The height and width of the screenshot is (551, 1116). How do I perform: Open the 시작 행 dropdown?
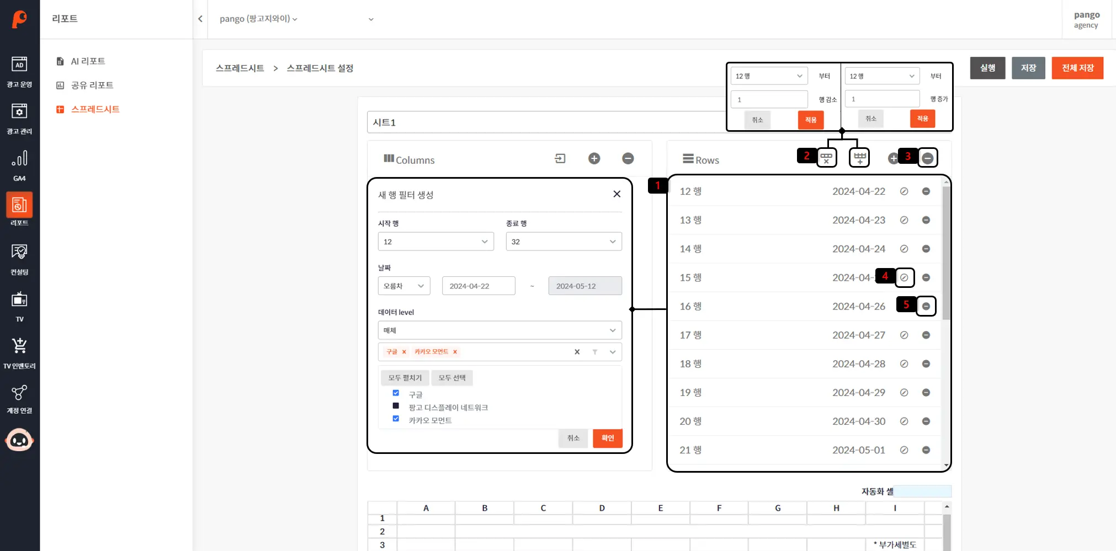435,242
